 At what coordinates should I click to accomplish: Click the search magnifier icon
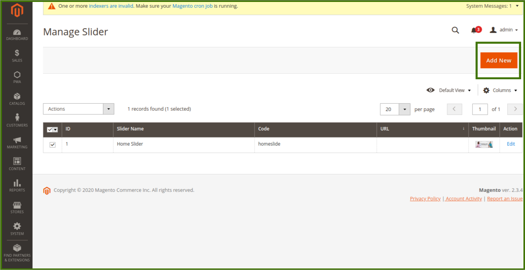click(x=455, y=30)
